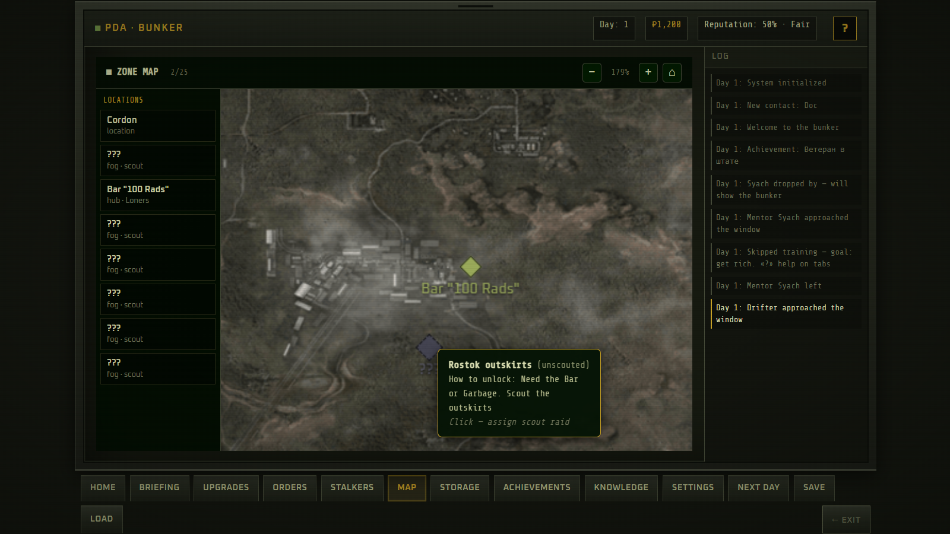The height and width of the screenshot is (534, 950).
Task: Click the Reputation 50% Fair indicator
Action: point(757,28)
